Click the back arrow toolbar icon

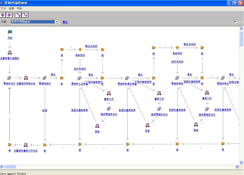[x=3, y=15]
